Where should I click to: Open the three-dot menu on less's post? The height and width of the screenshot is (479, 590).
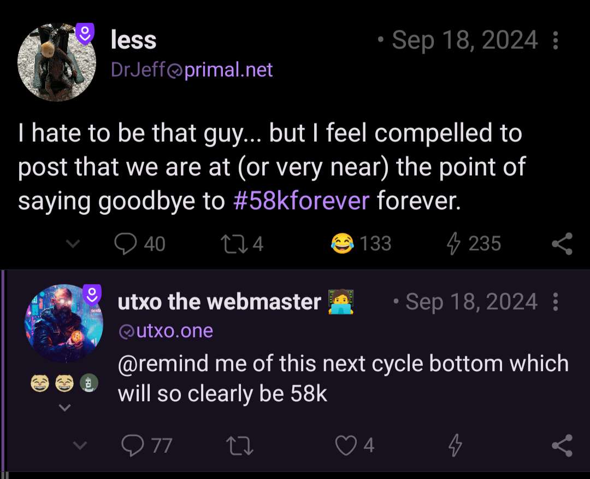click(x=556, y=40)
